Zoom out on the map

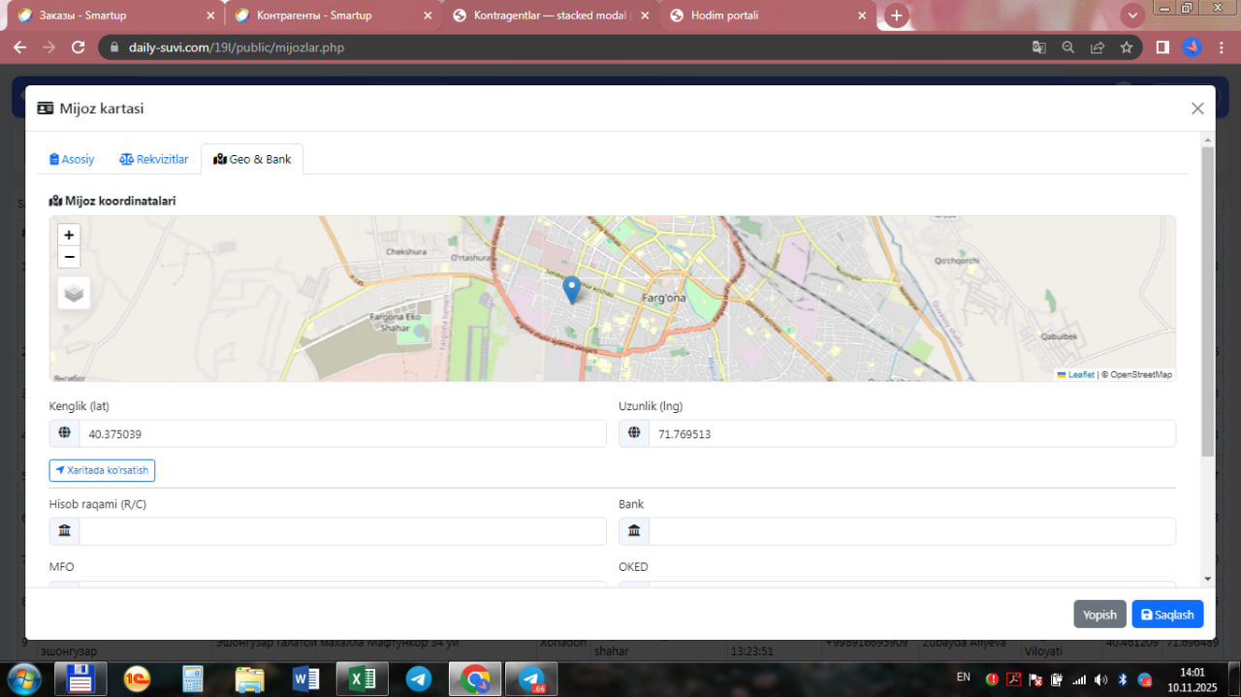69,257
